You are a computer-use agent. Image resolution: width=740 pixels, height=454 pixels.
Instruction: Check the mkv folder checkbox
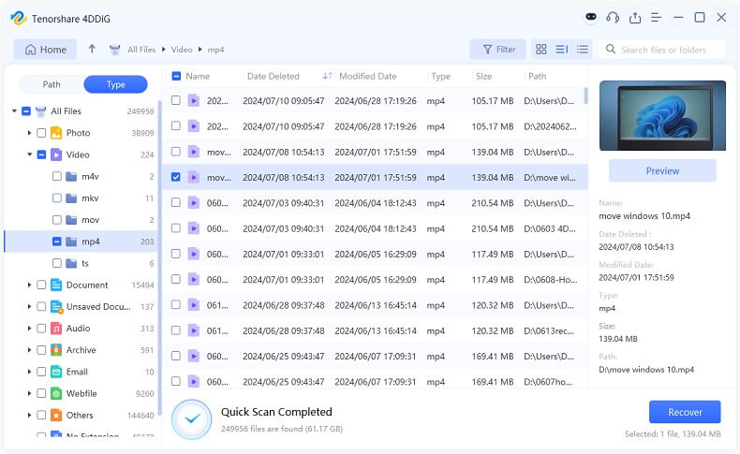pos(57,198)
